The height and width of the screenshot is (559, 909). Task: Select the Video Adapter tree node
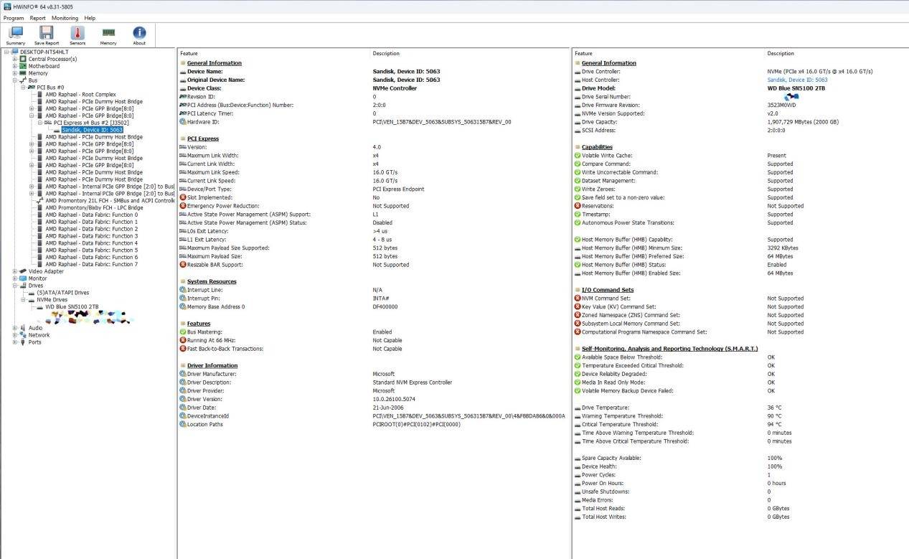[x=46, y=271]
